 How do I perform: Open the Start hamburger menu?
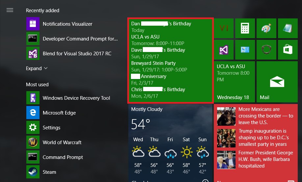click(10, 10)
